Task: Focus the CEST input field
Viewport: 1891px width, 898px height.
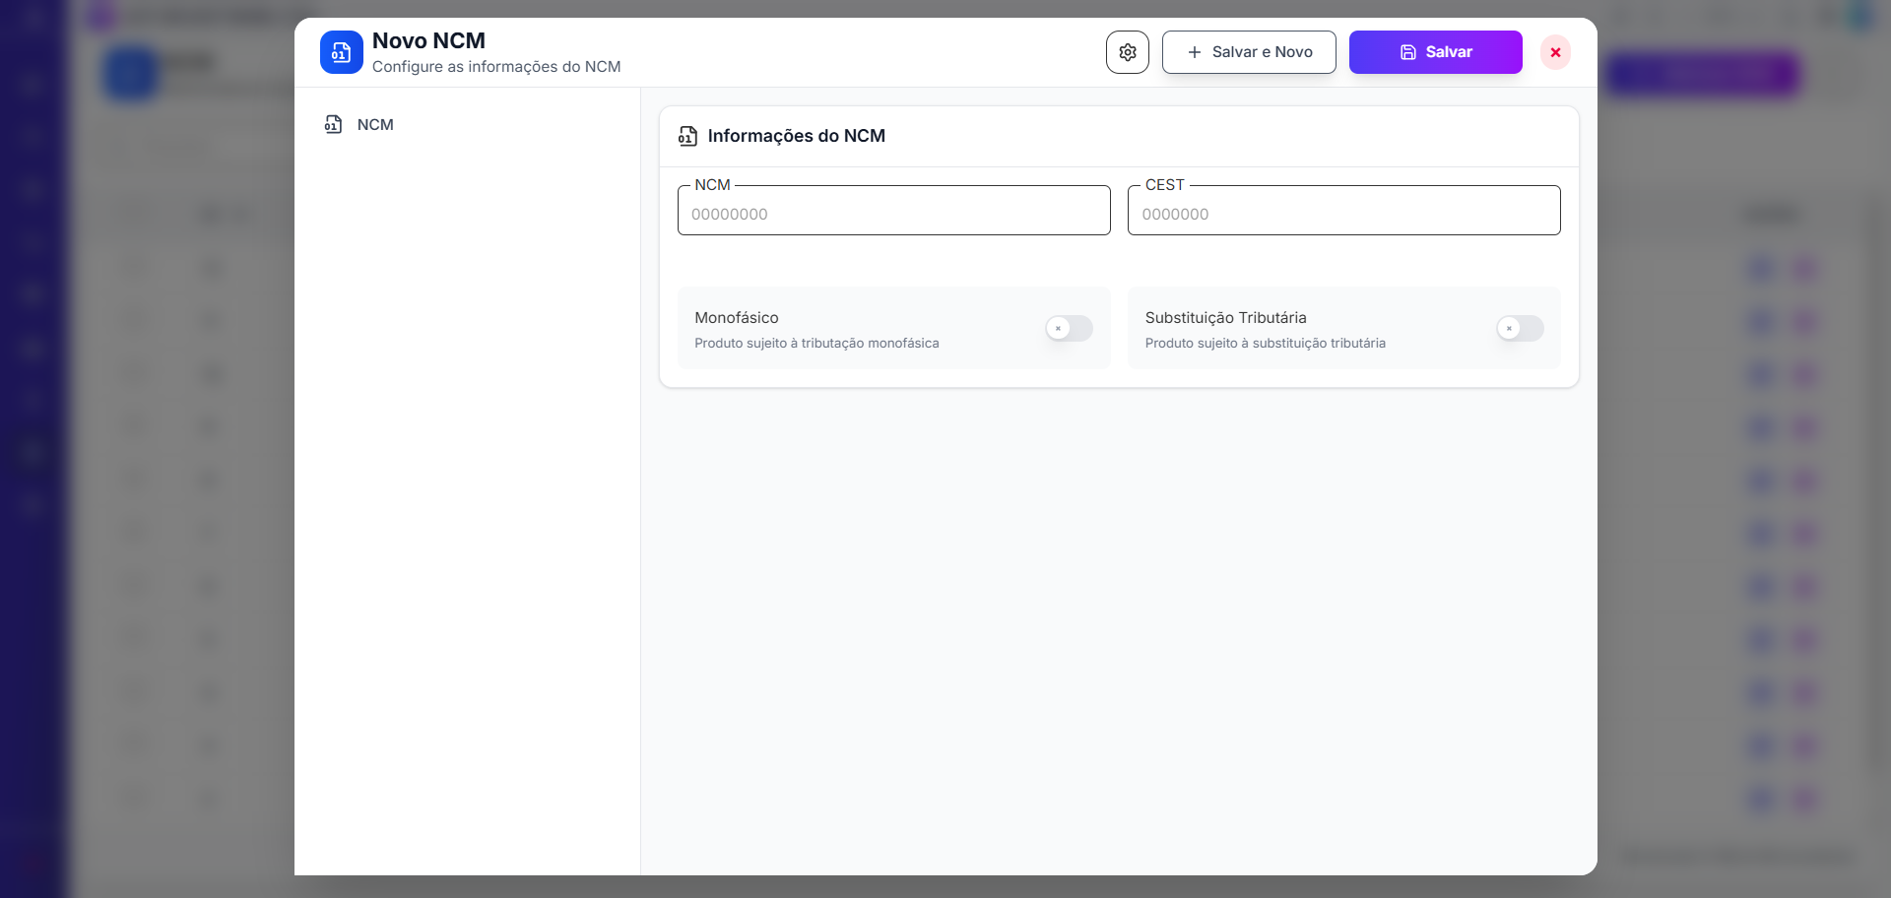Action: 1343,211
